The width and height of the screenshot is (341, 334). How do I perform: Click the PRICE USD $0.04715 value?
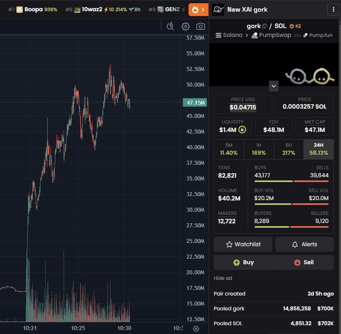[243, 107]
